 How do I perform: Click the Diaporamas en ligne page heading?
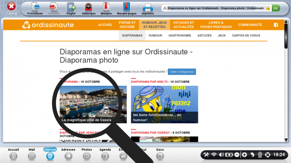click(126, 56)
